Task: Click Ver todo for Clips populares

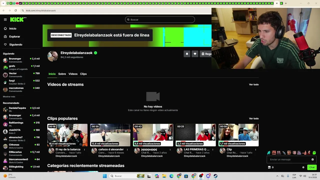Action: pyautogui.click(x=254, y=118)
